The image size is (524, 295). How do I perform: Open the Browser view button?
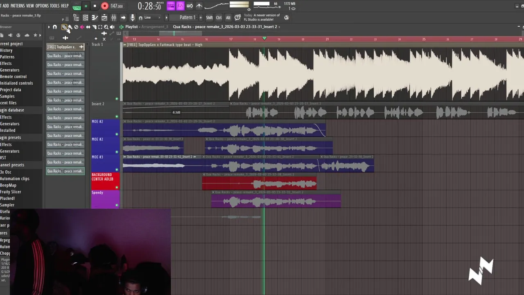76,18
